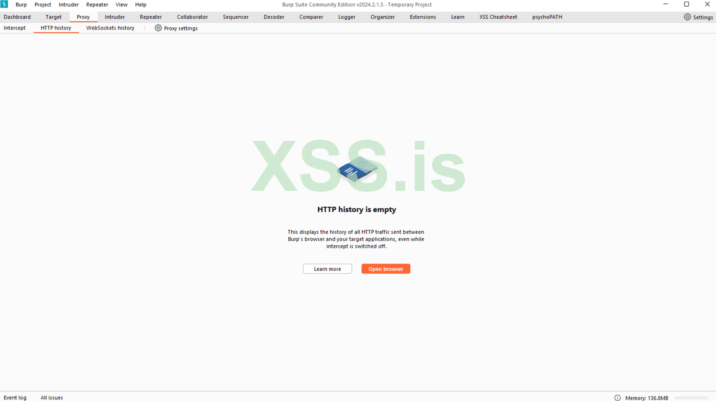Switch to the Comparer tab
Screen dimensions: 716x401
[x=311, y=17]
